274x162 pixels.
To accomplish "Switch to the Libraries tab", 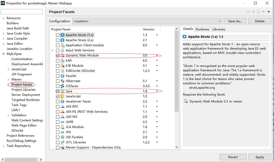I will (x=218, y=29).
